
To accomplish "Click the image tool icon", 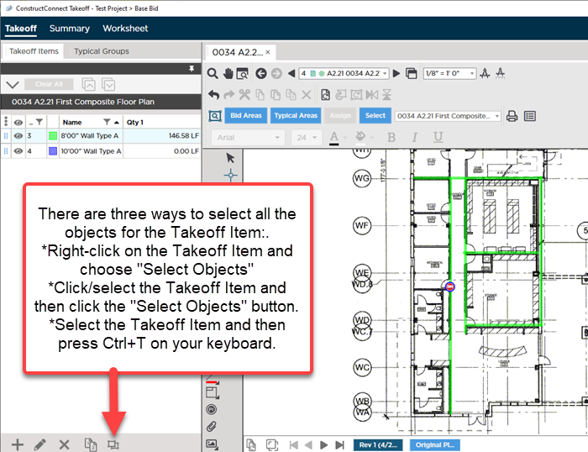I will (x=212, y=444).
